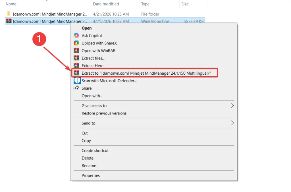
Task: Select Extract Here option
Action: point(92,66)
